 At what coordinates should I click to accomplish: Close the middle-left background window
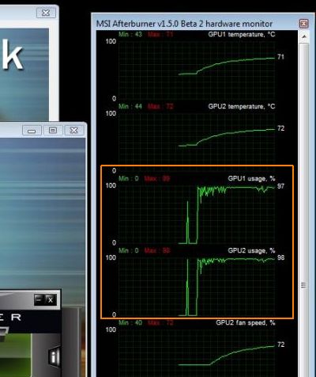tap(74, 130)
